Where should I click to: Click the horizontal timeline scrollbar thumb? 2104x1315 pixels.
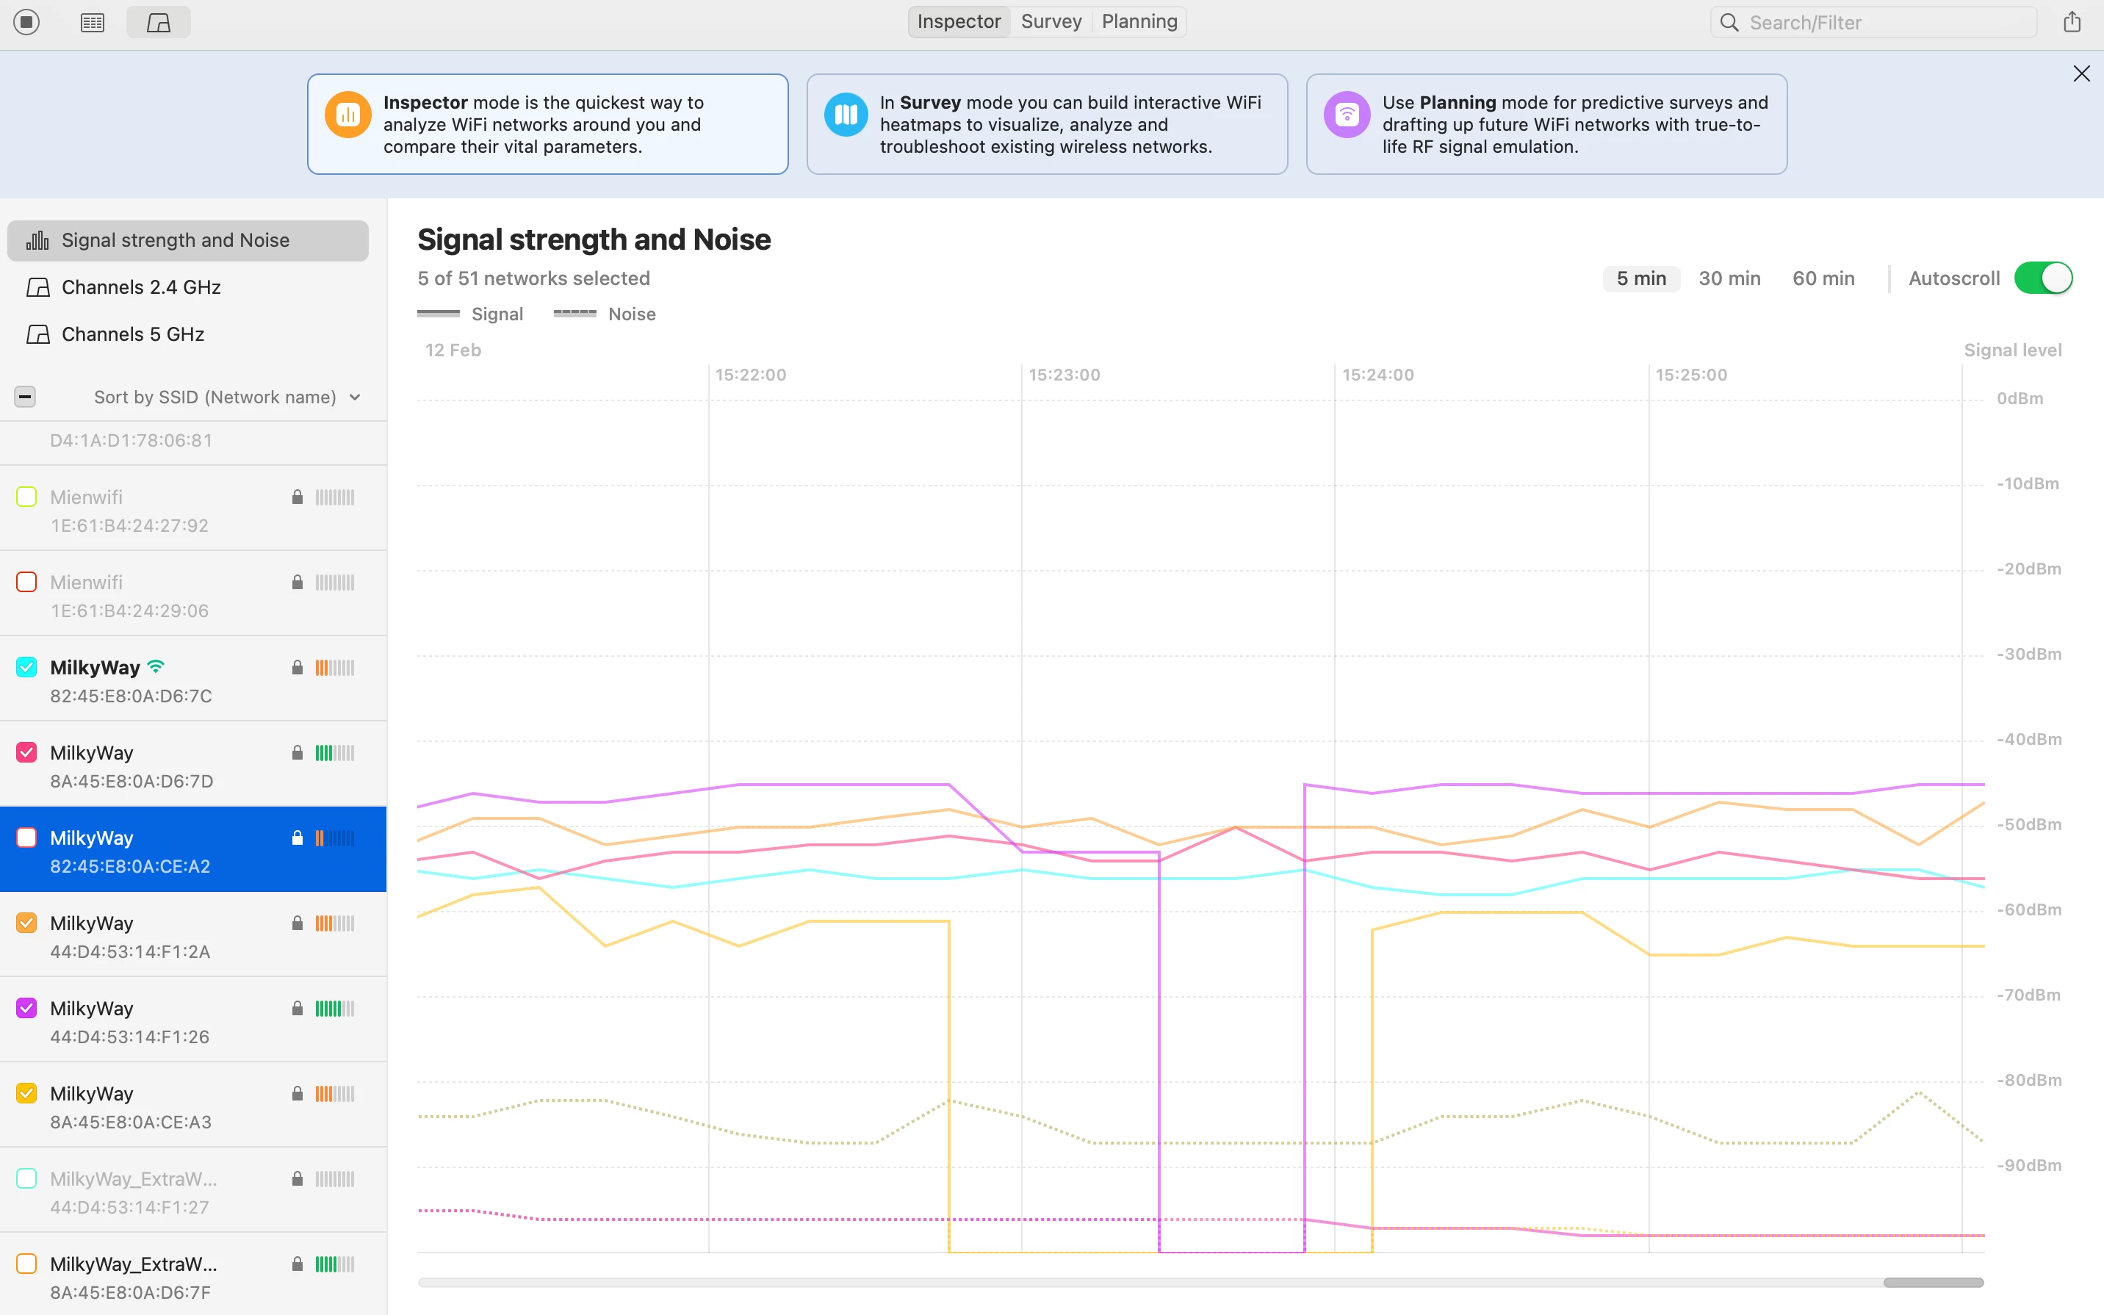[1932, 1282]
